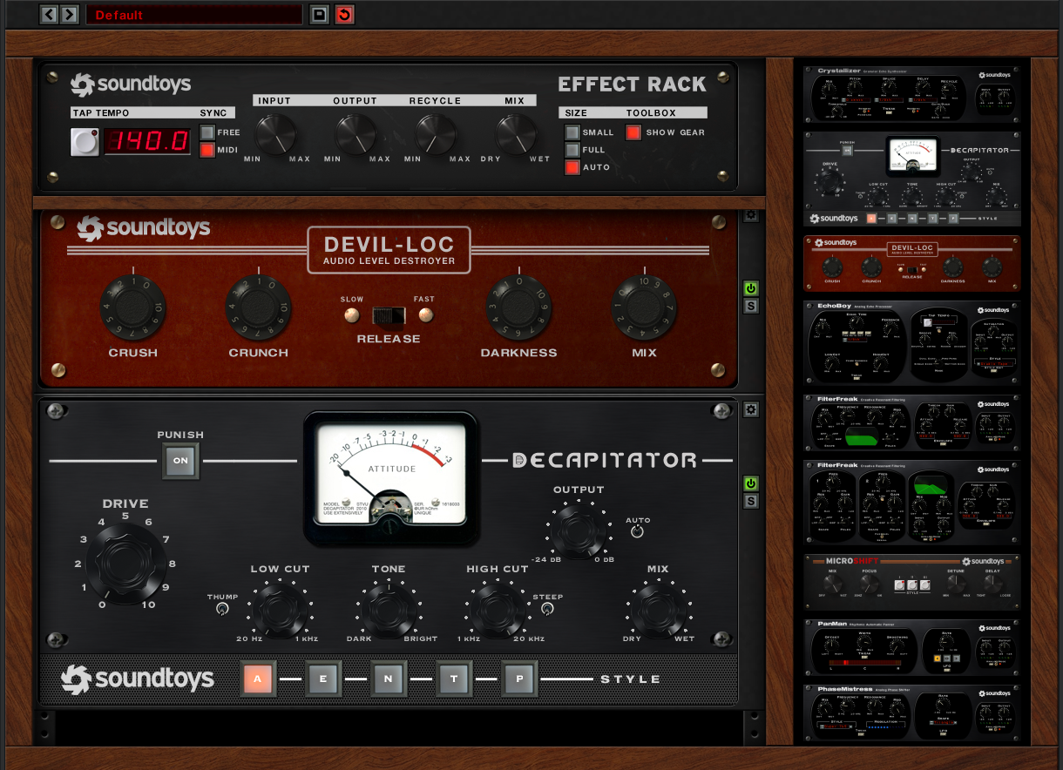Pick Crystallizer thumbnail in toolbox
Viewport: 1063px width, 770px height.
911,94
